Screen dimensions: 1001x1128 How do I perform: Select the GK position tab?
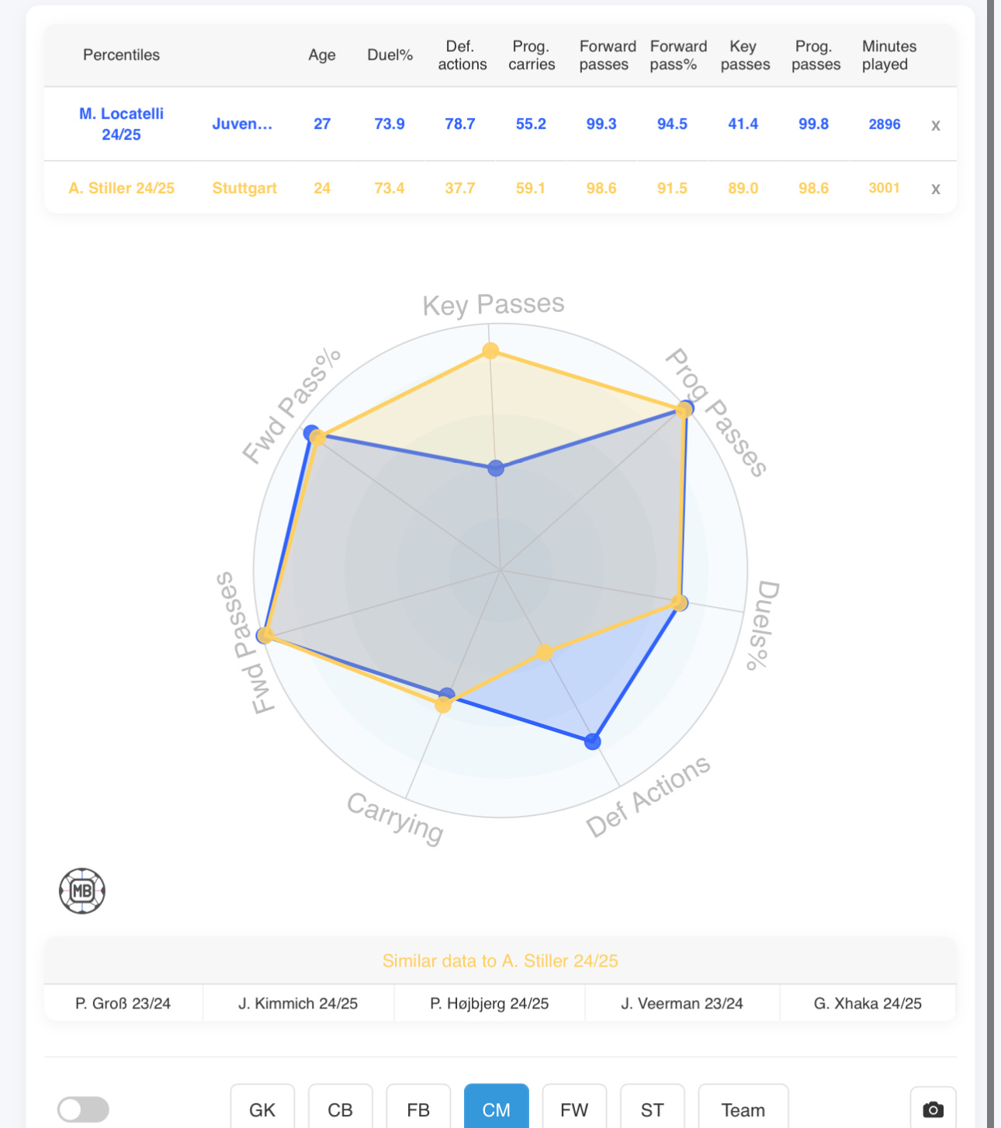point(262,1109)
